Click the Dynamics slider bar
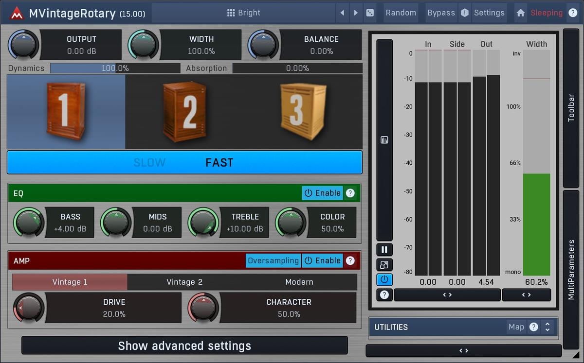584x363 pixels. 115,69
